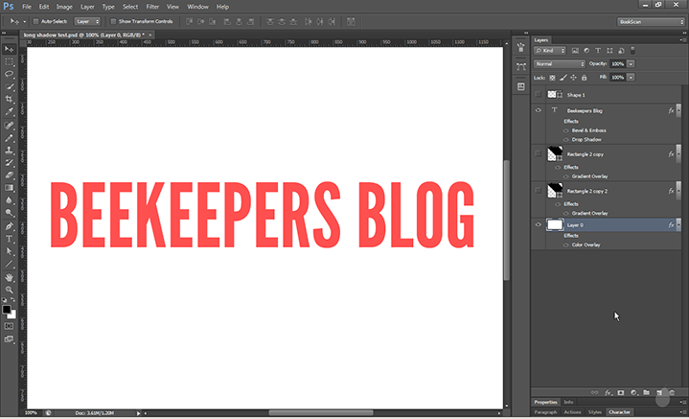Click the lock transparent pixels icon
The height and width of the screenshot is (419, 689).
coord(553,77)
